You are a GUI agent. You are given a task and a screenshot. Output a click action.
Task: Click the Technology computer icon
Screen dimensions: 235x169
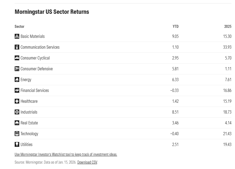pyautogui.click(x=17, y=134)
